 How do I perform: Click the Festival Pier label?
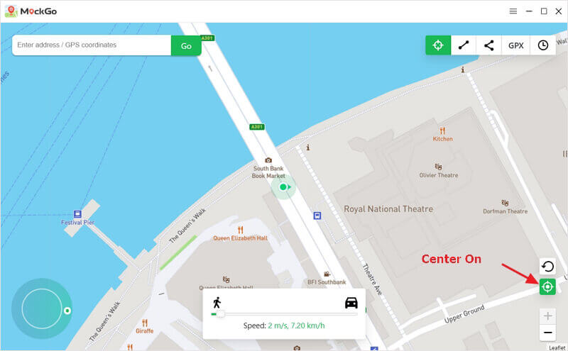(x=77, y=222)
